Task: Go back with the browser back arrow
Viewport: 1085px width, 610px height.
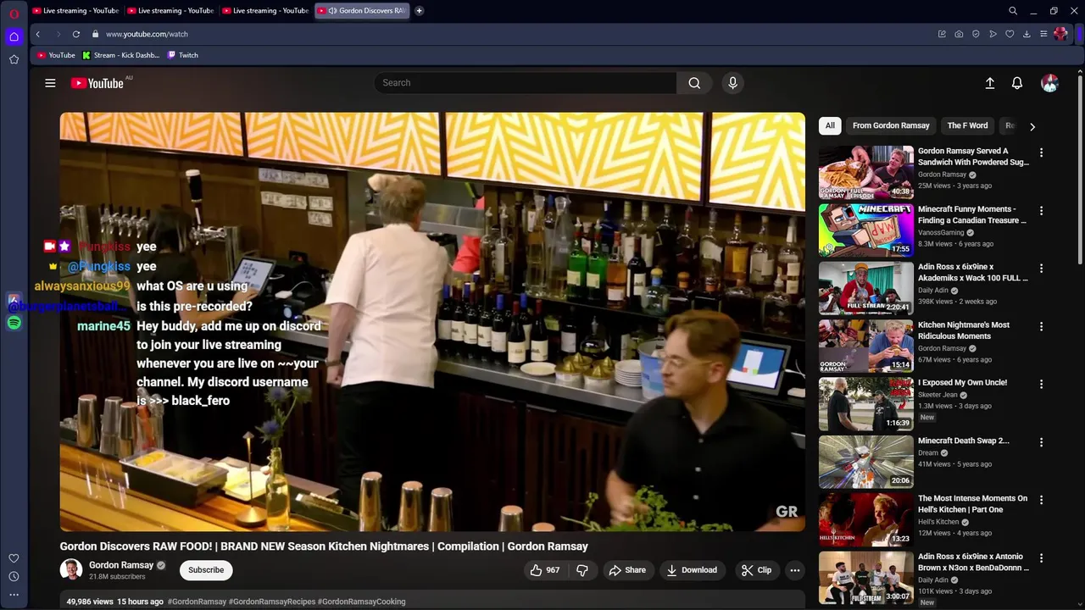Action: point(38,34)
